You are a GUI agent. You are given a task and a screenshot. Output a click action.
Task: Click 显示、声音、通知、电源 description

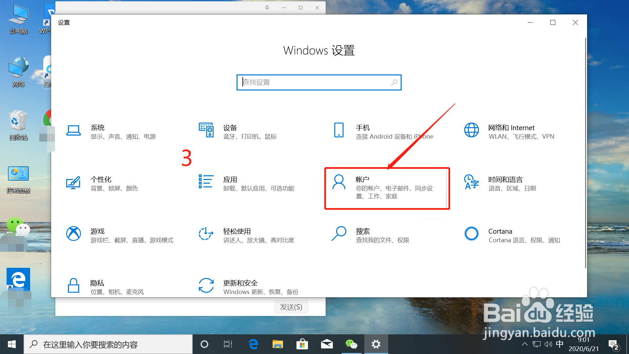coord(123,137)
